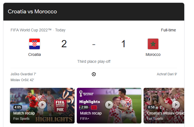Click Joško Gvardiol 7' goal entry
This screenshot has width=194, height=127.
23,74
